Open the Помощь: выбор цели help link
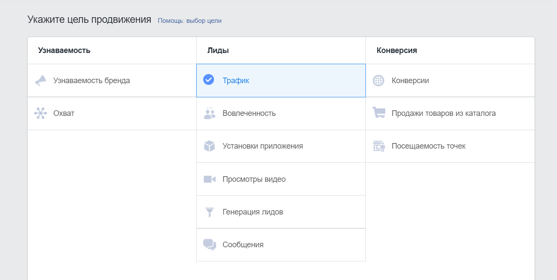The height and width of the screenshot is (280, 557). click(x=189, y=21)
